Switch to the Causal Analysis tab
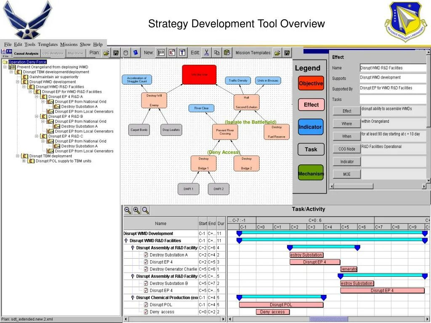The width and height of the screenshot is (431, 323). coord(27,53)
